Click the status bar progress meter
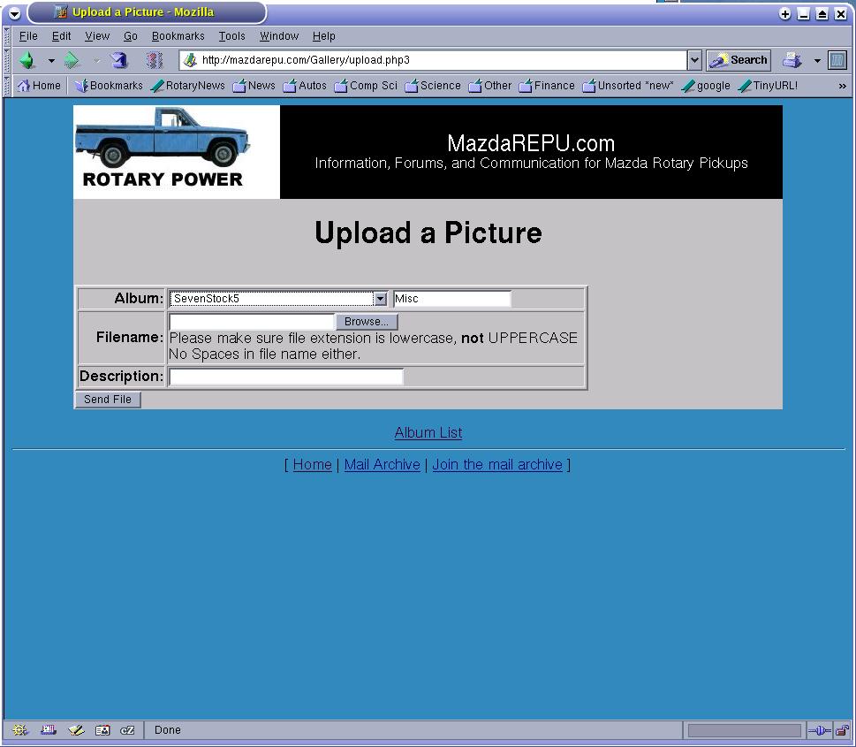Viewport: 856px width, 747px height. [744, 730]
